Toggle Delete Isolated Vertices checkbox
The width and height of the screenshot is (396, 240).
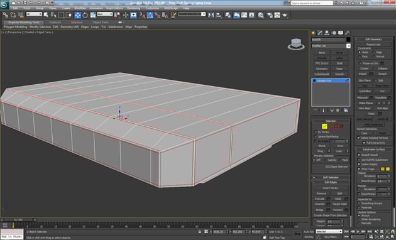click(x=358, y=138)
